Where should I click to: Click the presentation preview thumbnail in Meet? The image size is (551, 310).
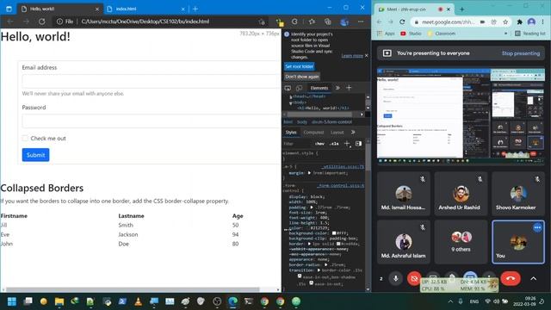tap(461, 116)
